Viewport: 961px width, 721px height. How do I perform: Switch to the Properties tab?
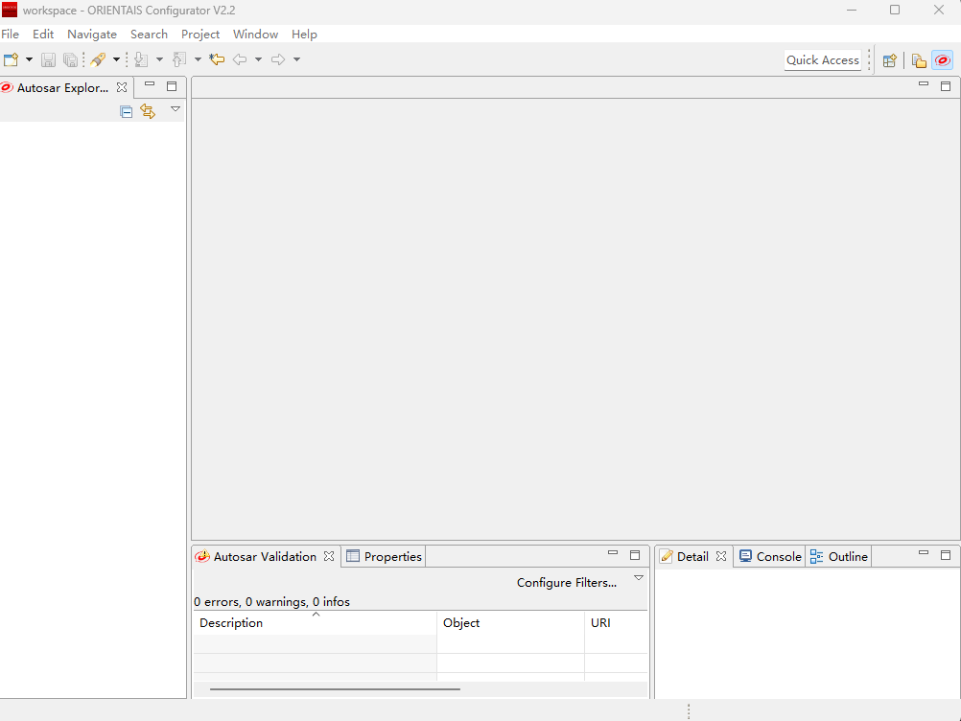pos(384,556)
